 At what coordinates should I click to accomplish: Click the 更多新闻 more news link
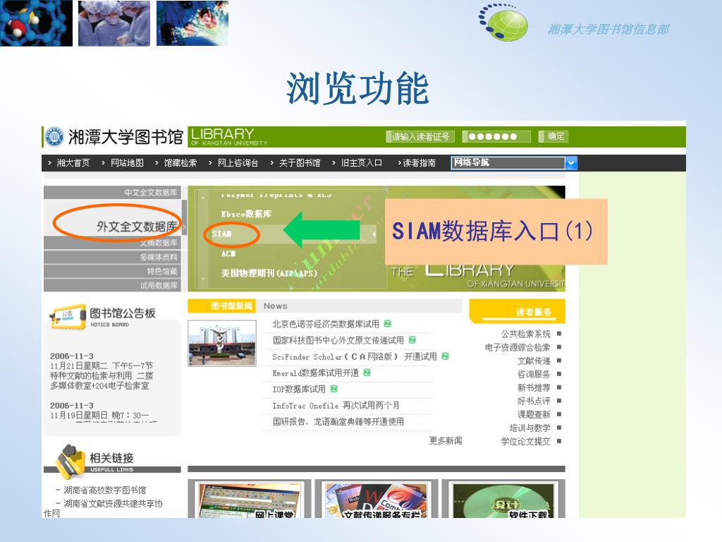coord(446,440)
